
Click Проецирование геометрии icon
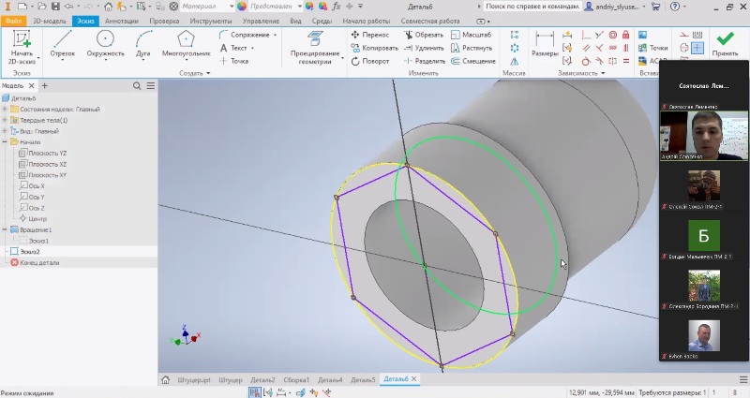315,40
